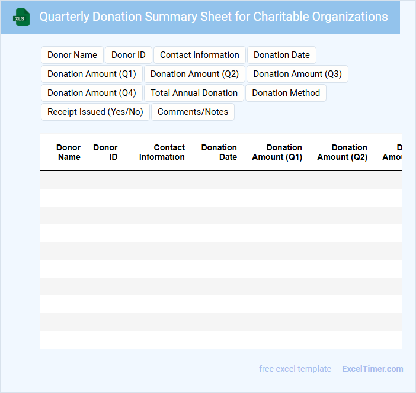416x393 pixels.
Task: Click the Donor ID column header
Action: pos(105,152)
